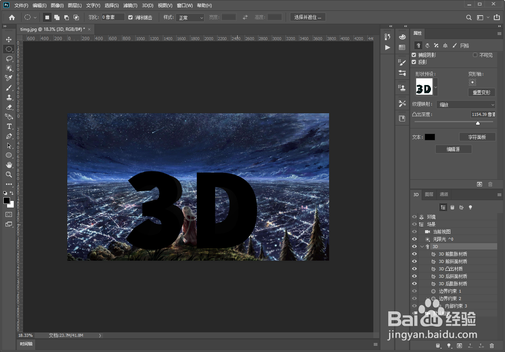Click the 重置变形 button
Screen dimensions: 505x352
coord(482,92)
